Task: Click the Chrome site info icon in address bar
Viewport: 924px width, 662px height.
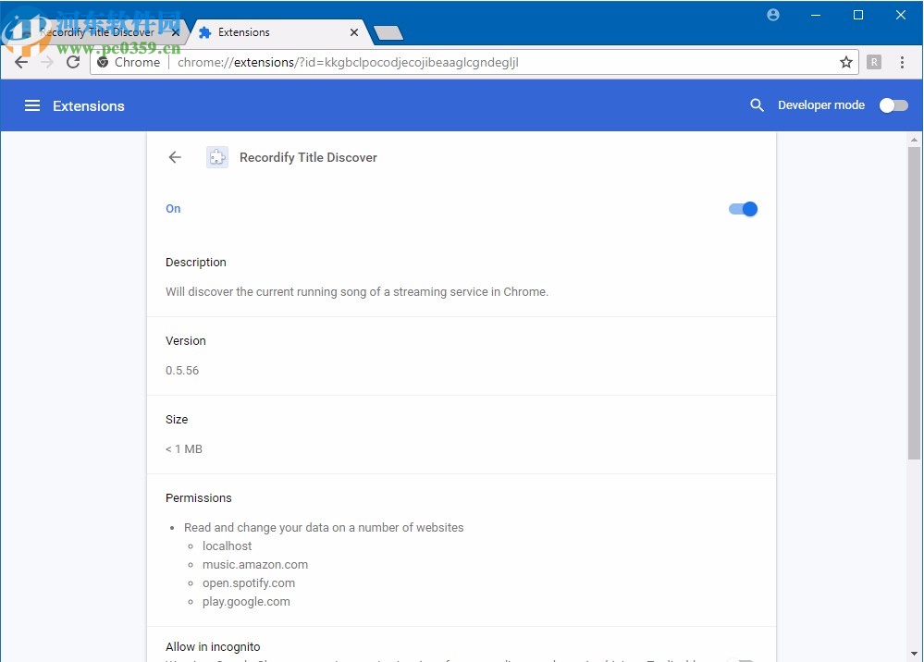Action: (x=104, y=62)
